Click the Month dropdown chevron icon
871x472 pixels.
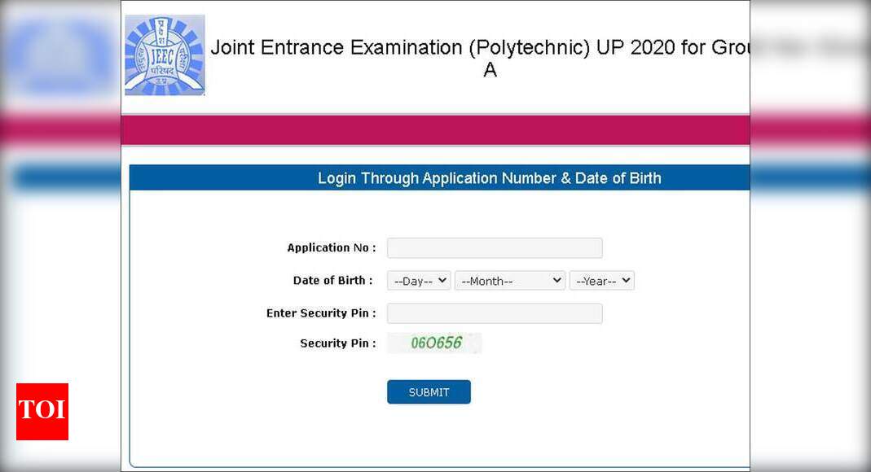(556, 280)
